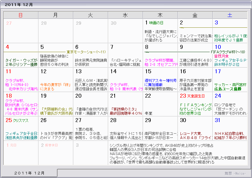Select greyed November 27 date

pyautogui.click(x=9, y=23)
